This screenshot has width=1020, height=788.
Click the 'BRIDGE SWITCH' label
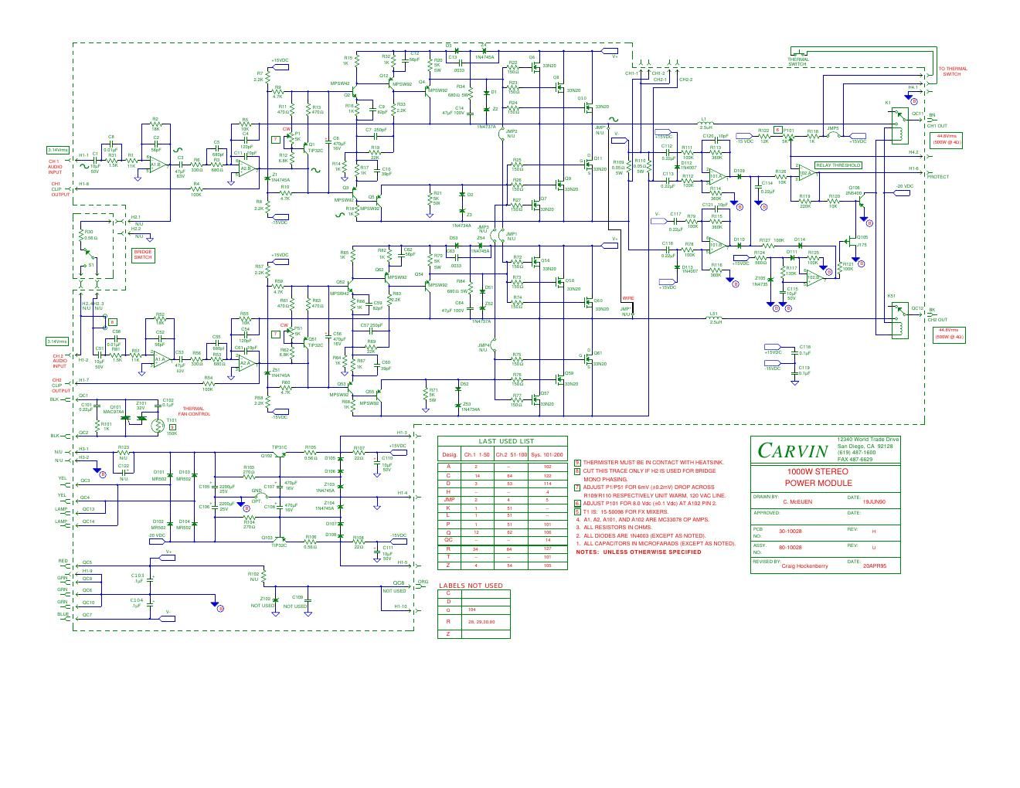click(x=143, y=255)
